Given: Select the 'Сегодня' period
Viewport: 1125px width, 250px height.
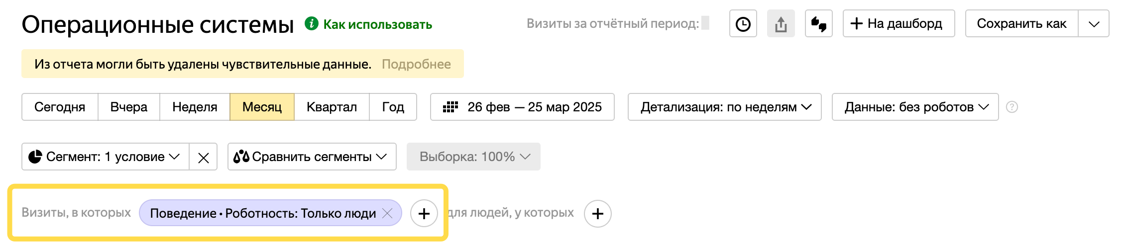Looking at the screenshot, I should coord(60,107).
